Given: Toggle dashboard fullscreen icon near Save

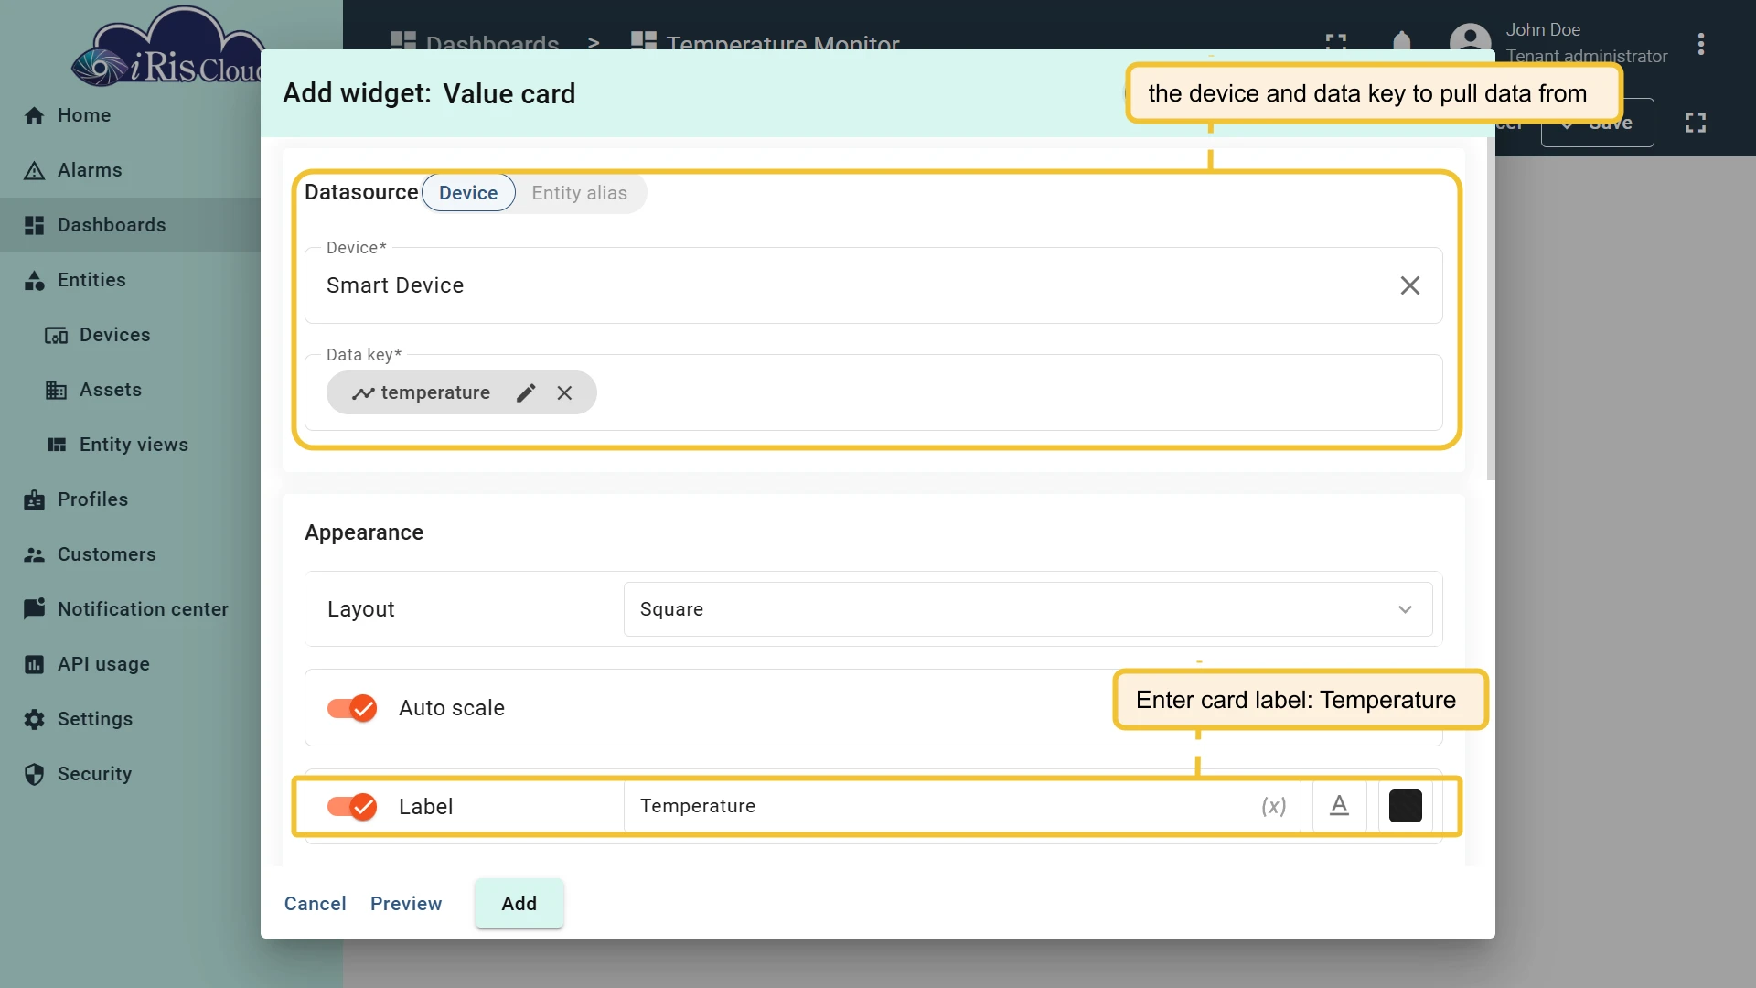Looking at the screenshot, I should (x=1696, y=123).
